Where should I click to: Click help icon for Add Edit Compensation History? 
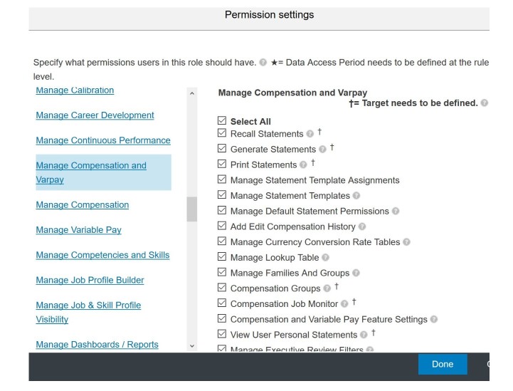click(x=362, y=226)
